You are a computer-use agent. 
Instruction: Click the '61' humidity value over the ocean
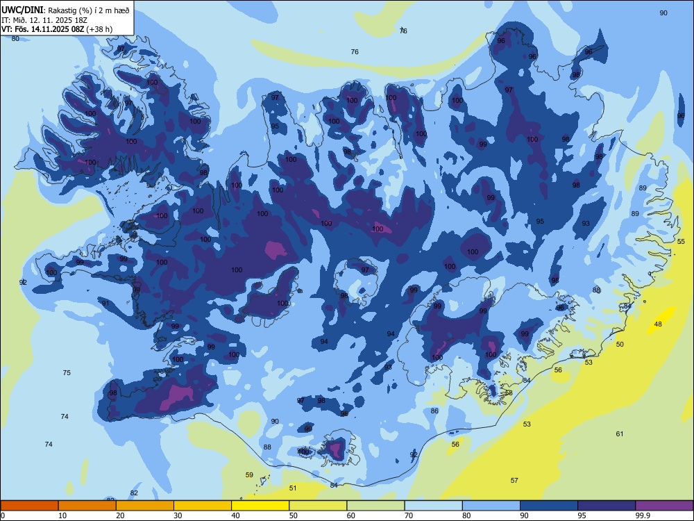620,433
